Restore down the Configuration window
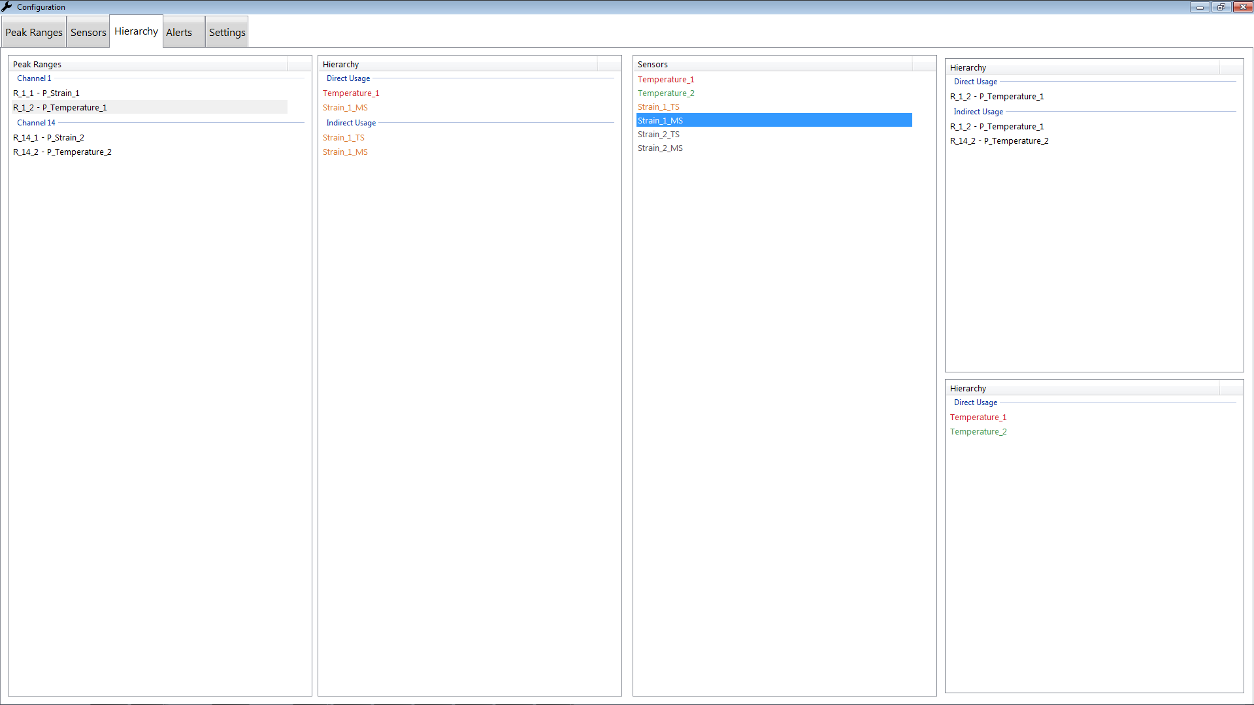Image resolution: width=1254 pixels, height=705 pixels. 1221,7
